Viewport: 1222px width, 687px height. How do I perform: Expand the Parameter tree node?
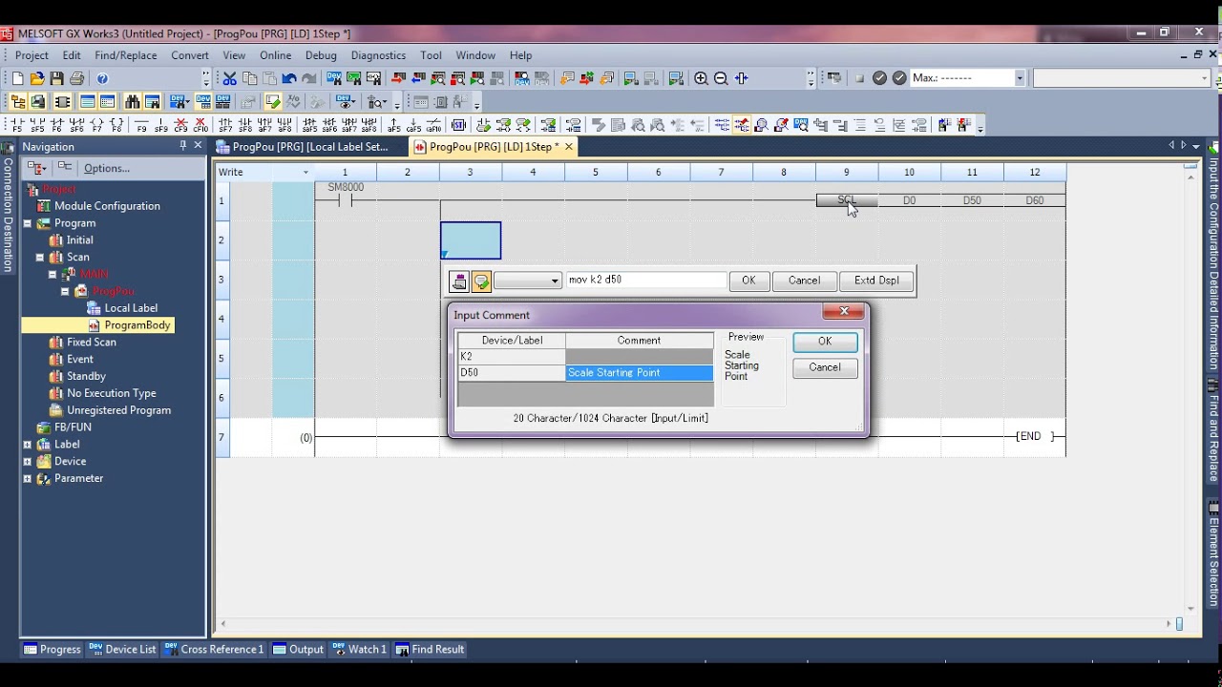click(x=27, y=479)
